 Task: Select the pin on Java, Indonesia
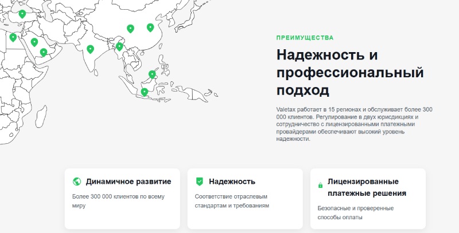point(145,92)
